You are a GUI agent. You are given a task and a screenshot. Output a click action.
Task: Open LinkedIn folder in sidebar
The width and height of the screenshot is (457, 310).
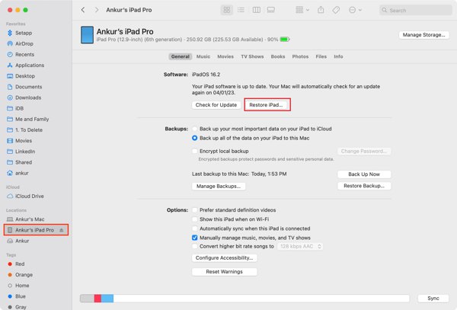(x=25, y=152)
